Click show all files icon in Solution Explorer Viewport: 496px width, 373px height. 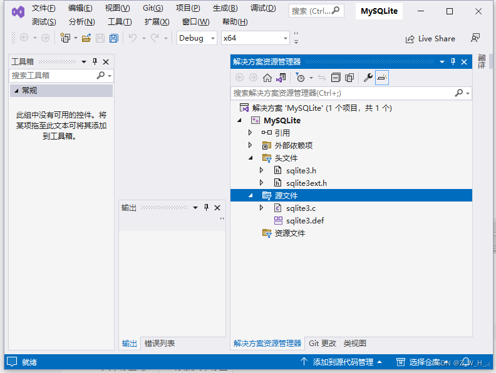click(349, 78)
